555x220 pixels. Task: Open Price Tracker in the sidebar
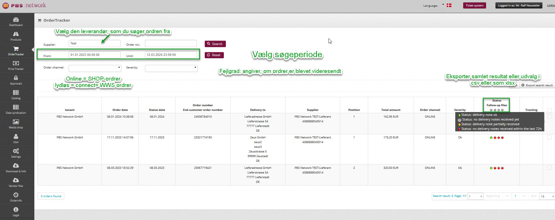point(16,65)
